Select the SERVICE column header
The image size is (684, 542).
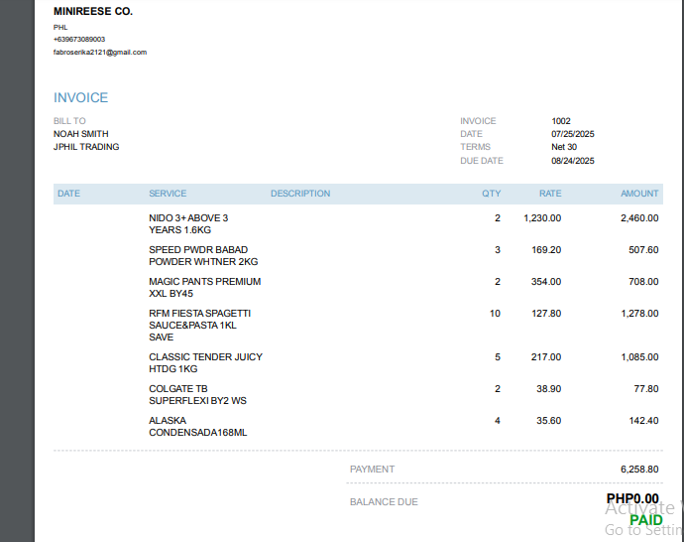tap(168, 194)
